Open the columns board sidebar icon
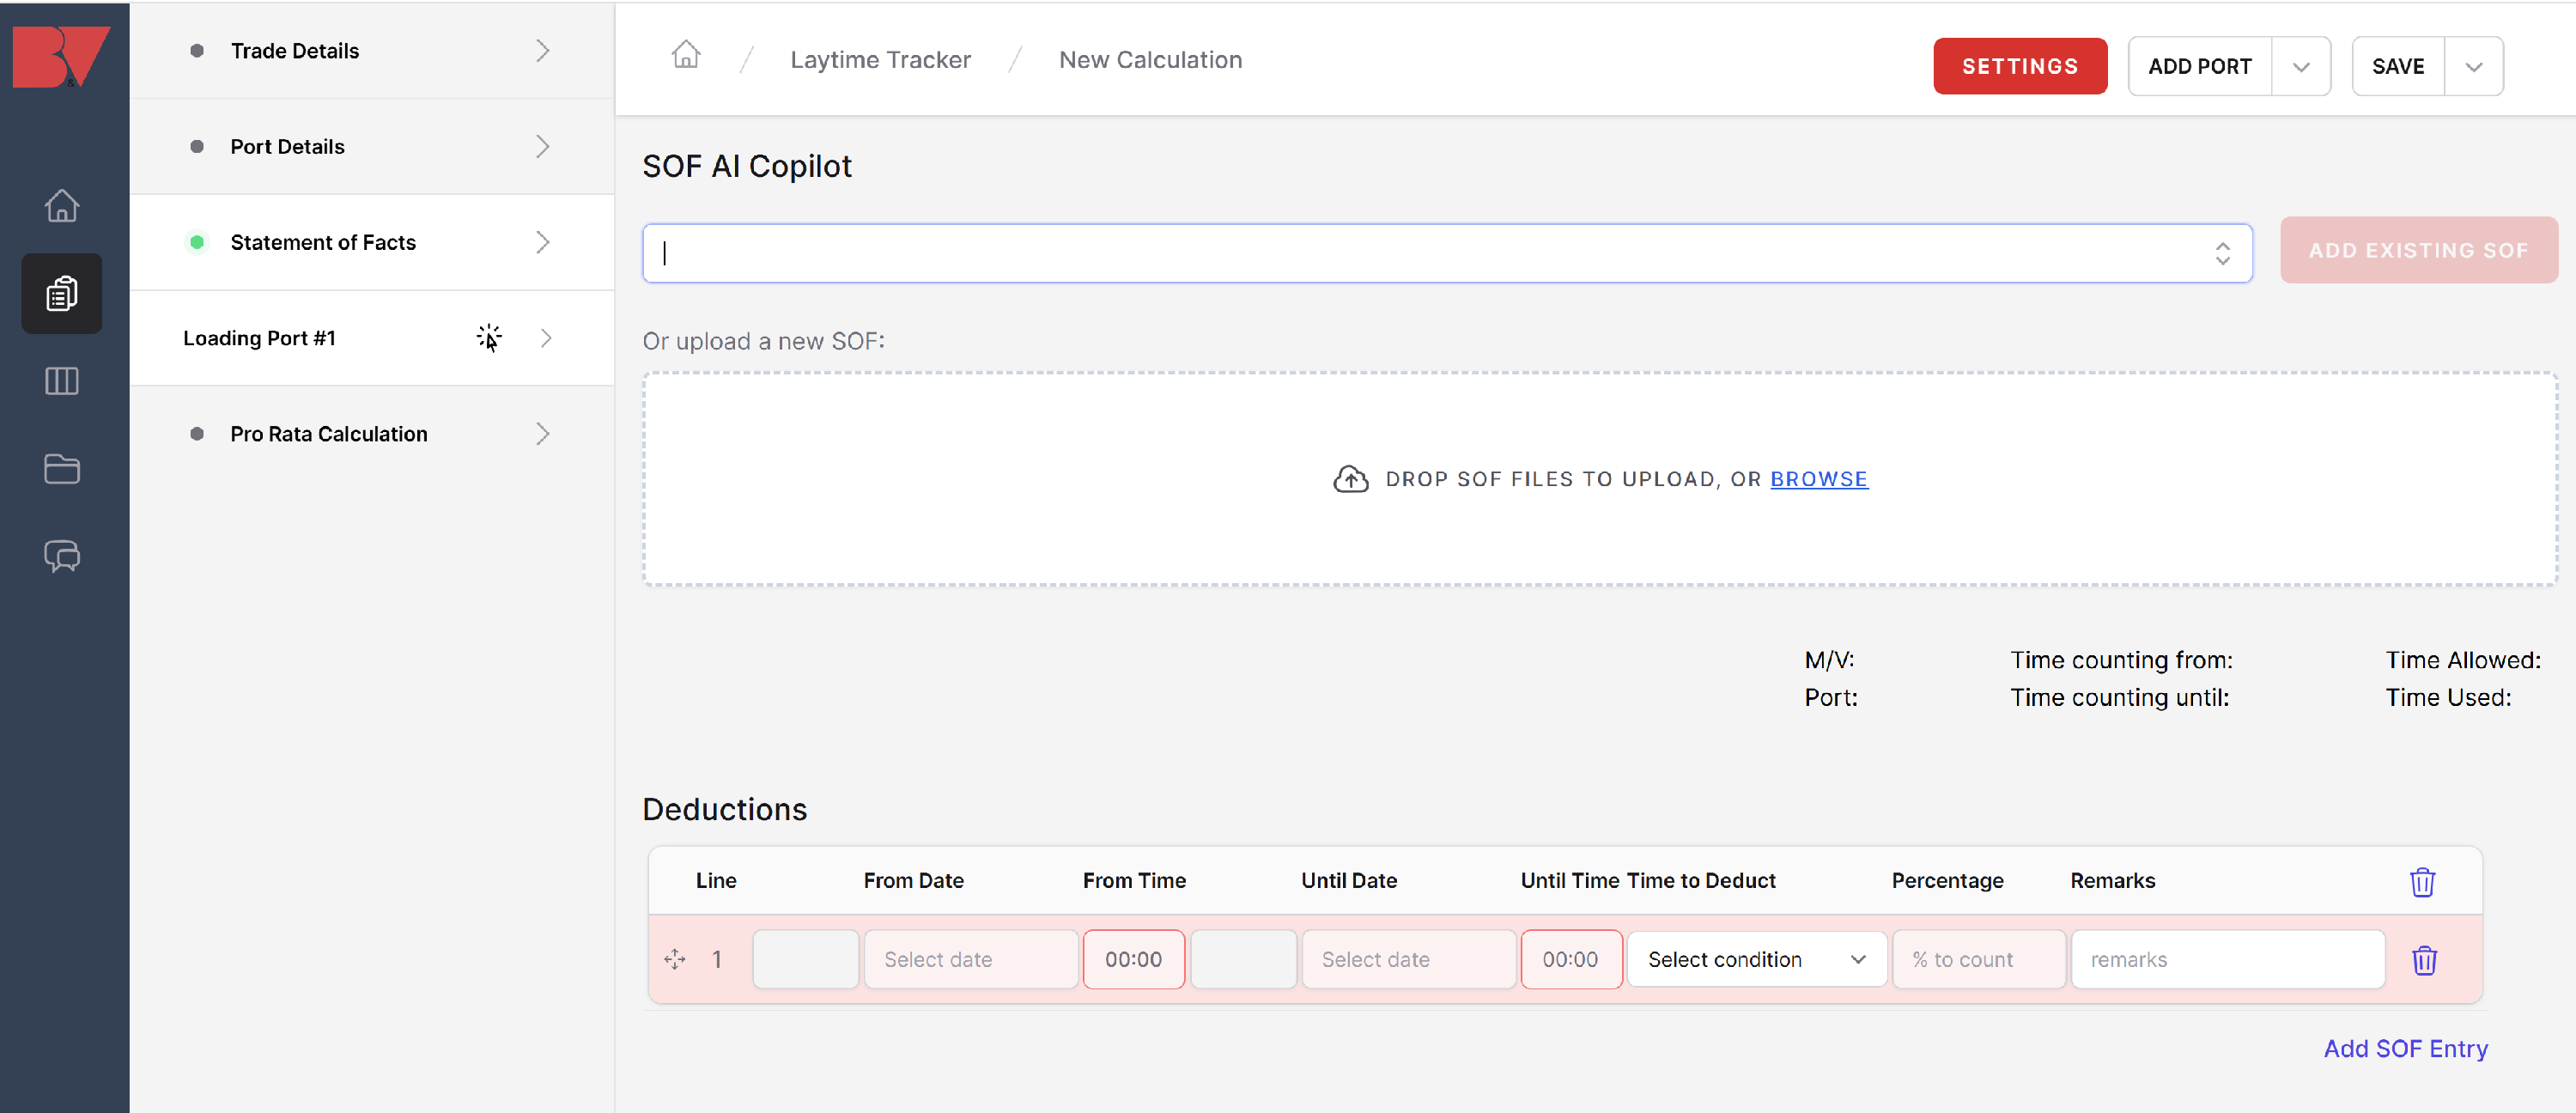This screenshot has width=2576, height=1113. click(62, 381)
